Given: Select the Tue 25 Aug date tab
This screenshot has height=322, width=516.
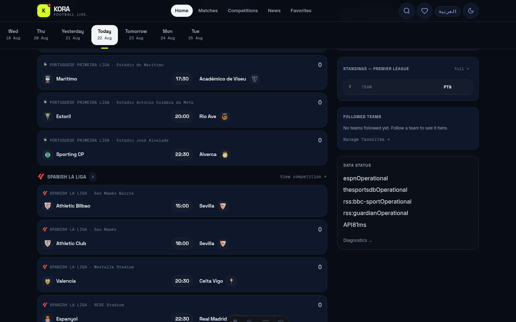Looking at the screenshot, I should pos(196,35).
